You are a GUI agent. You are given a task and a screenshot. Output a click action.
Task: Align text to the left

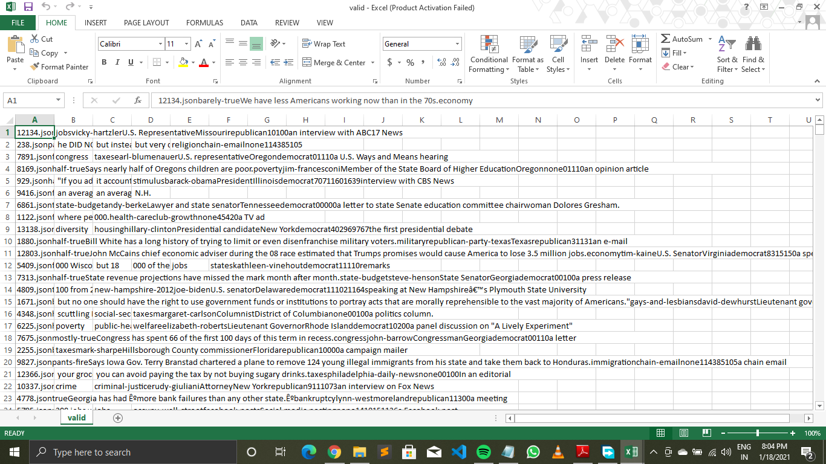[x=230, y=62]
